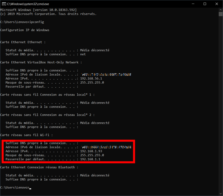
Task: Click the "Configuration IP de Windows" line
Action: [25, 30]
